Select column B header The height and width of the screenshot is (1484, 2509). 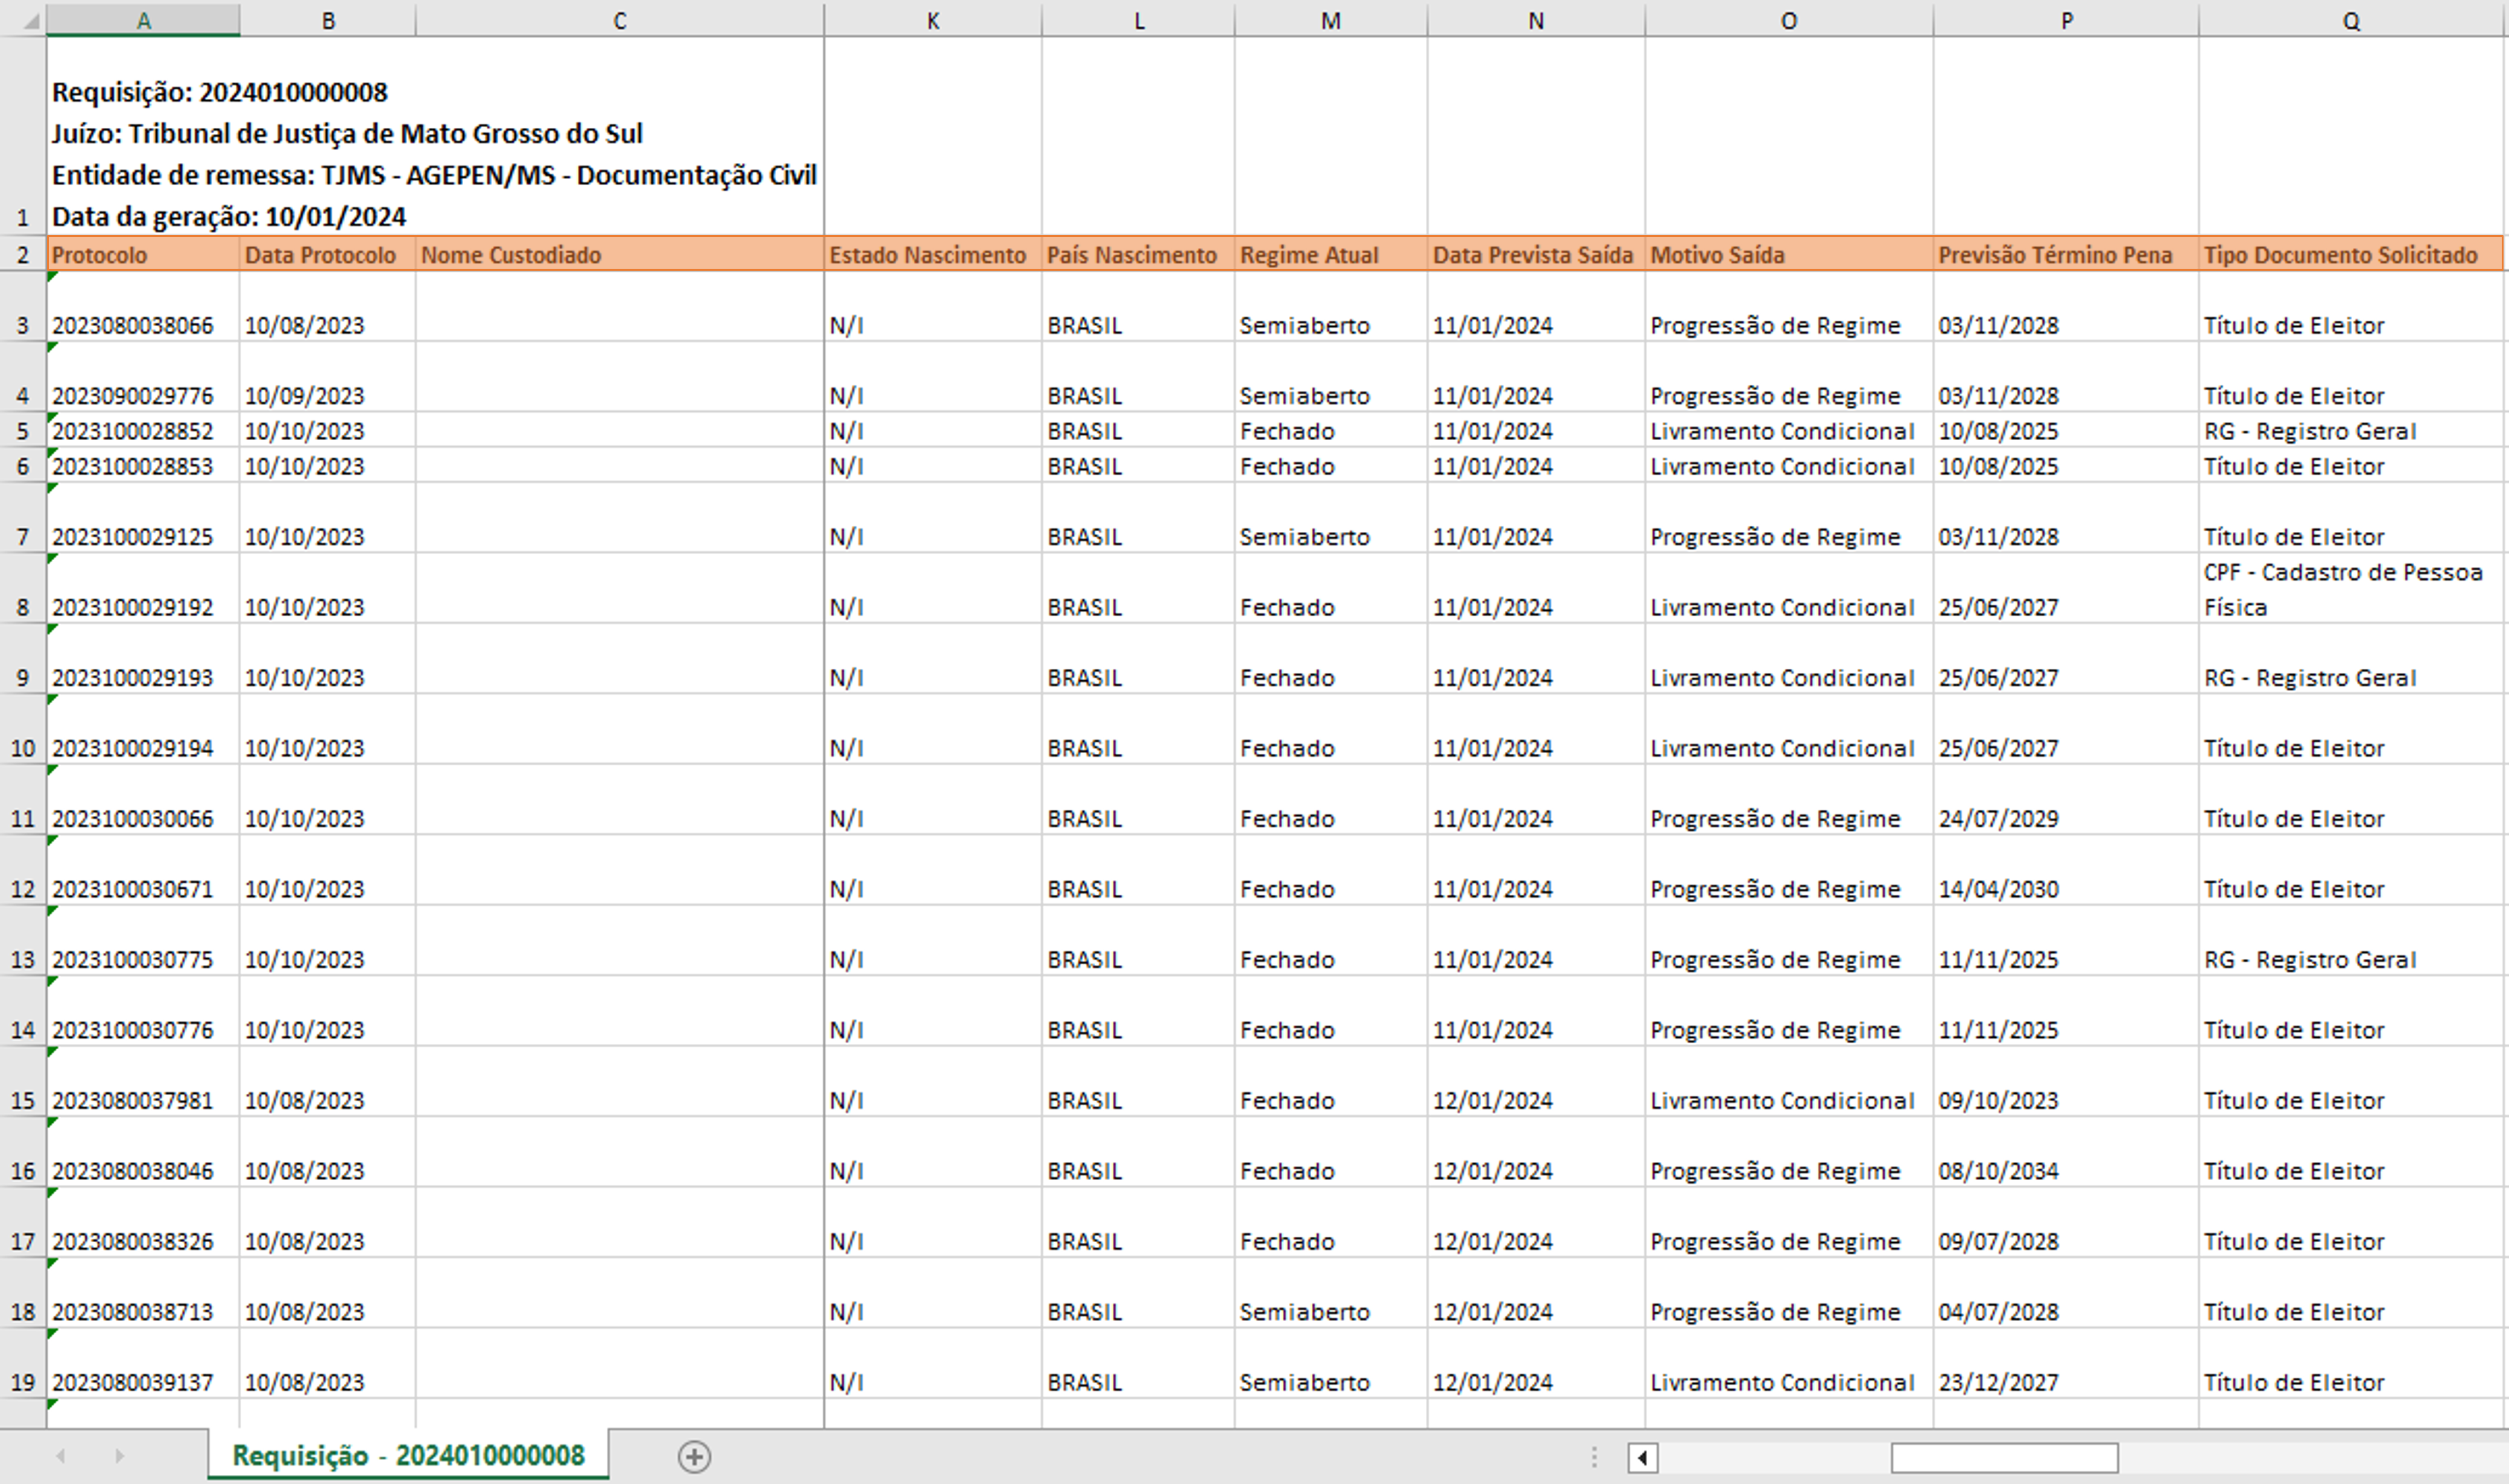[x=327, y=21]
